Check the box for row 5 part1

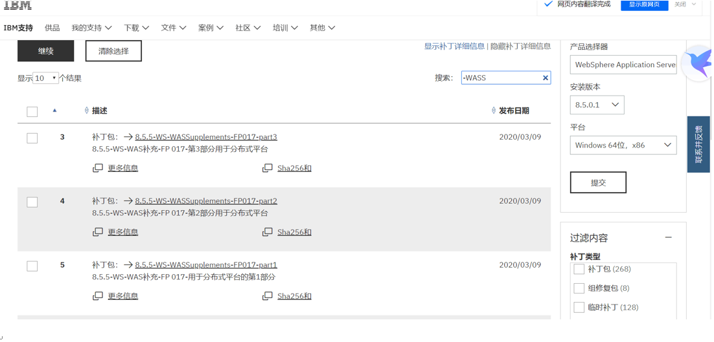click(32, 266)
